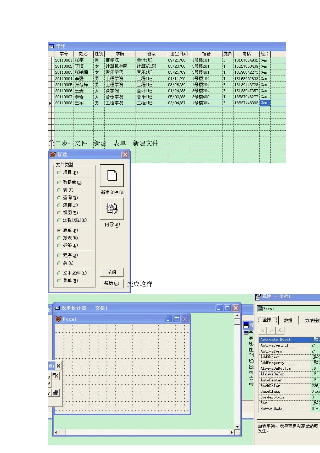Close the 新建 dialog with X
Image resolution: width=320 pixels, height=453 pixels.
click(125, 154)
